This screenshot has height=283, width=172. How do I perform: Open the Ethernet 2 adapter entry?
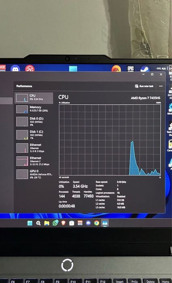coord(34,161)
